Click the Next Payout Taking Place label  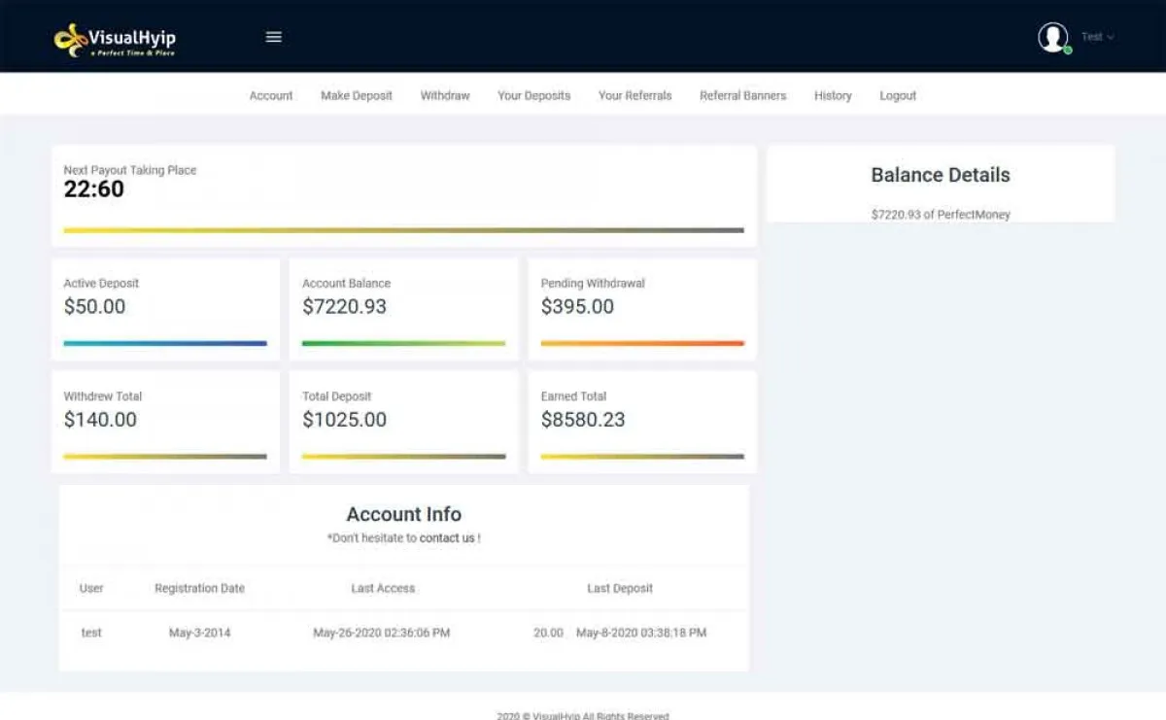(x=130, y=170)
